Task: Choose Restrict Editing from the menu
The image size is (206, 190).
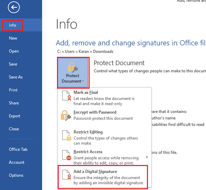Action: pos(104,138)
